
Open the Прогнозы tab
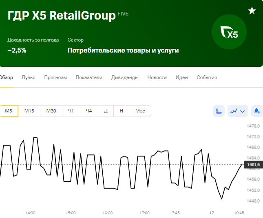pos(55,77)
